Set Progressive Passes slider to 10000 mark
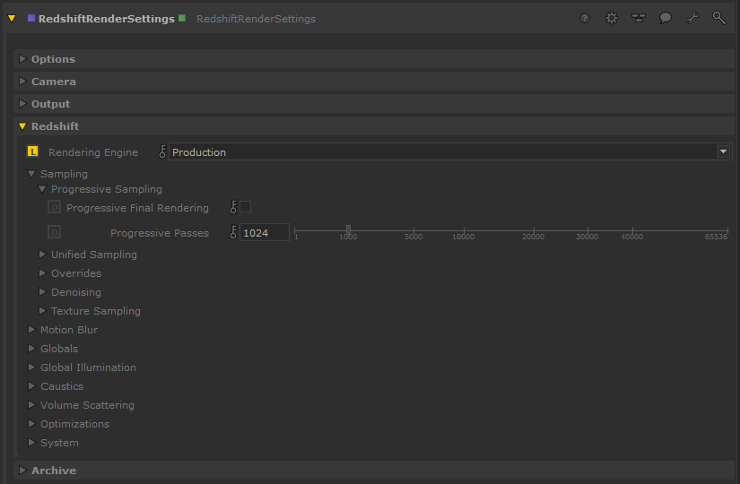Image resolution: width=740 pixels, height=484 pixels. (464, 230)
